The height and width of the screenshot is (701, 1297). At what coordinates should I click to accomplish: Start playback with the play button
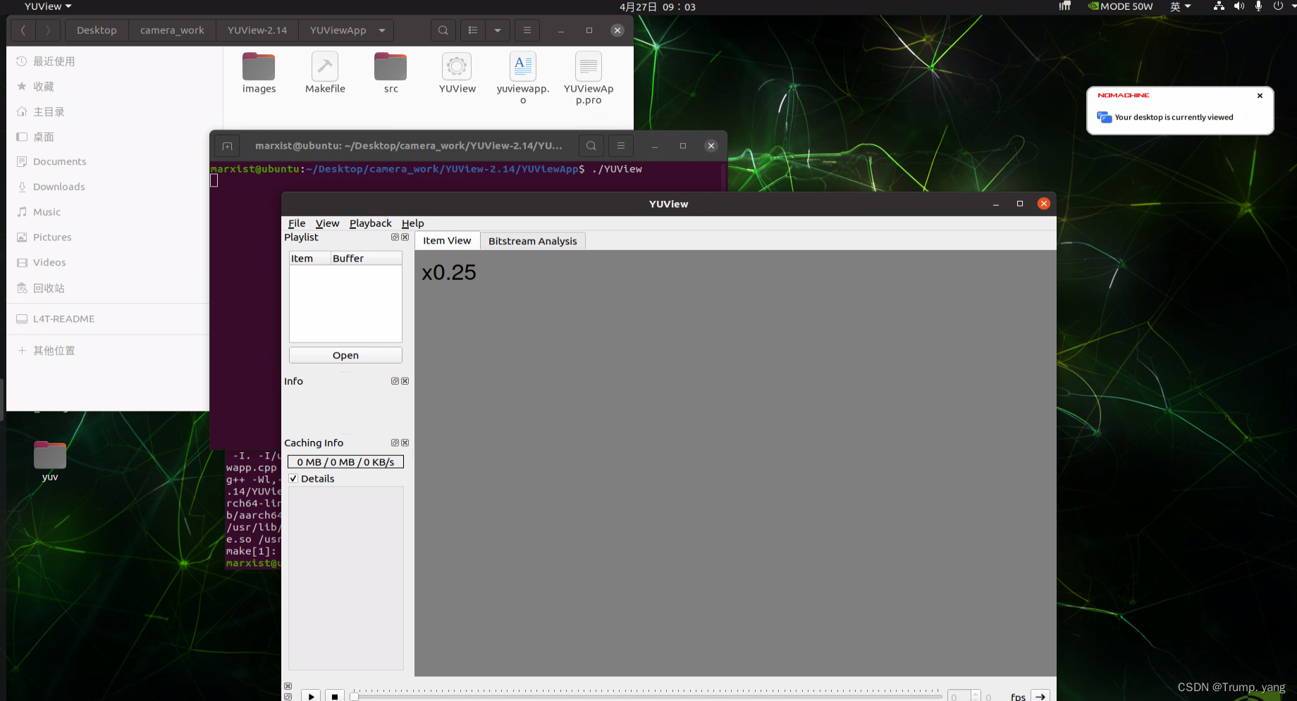pos(311,696)
